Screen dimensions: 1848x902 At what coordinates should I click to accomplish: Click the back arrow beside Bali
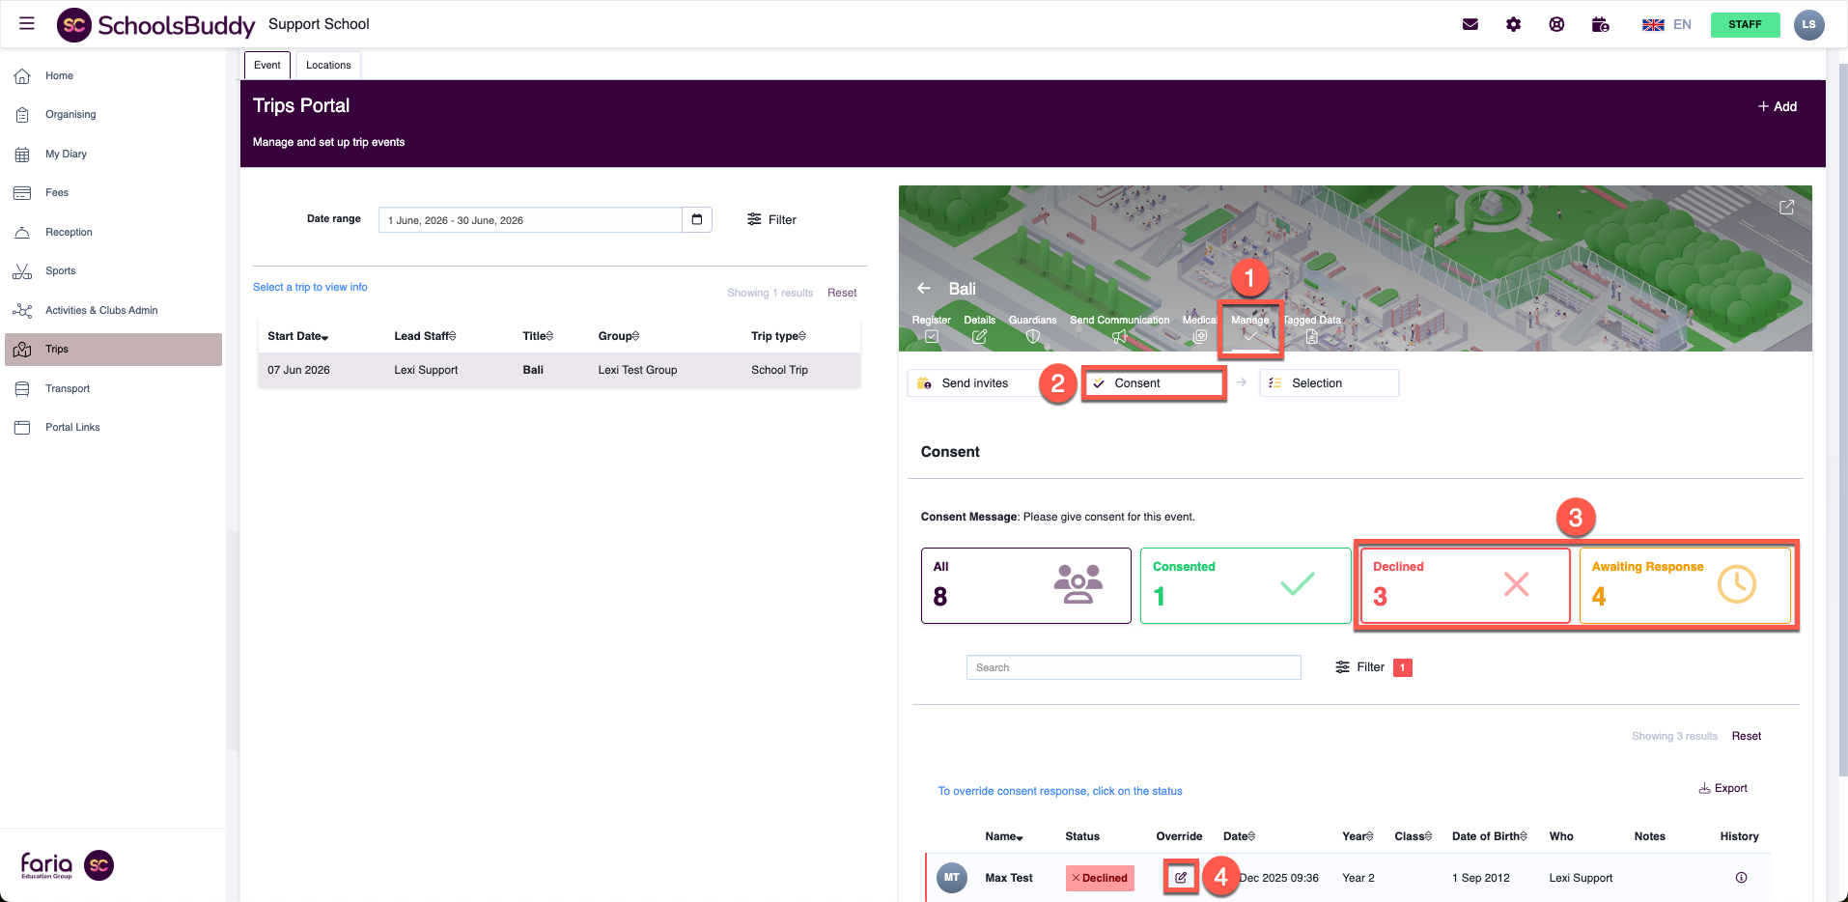[924, 289]
